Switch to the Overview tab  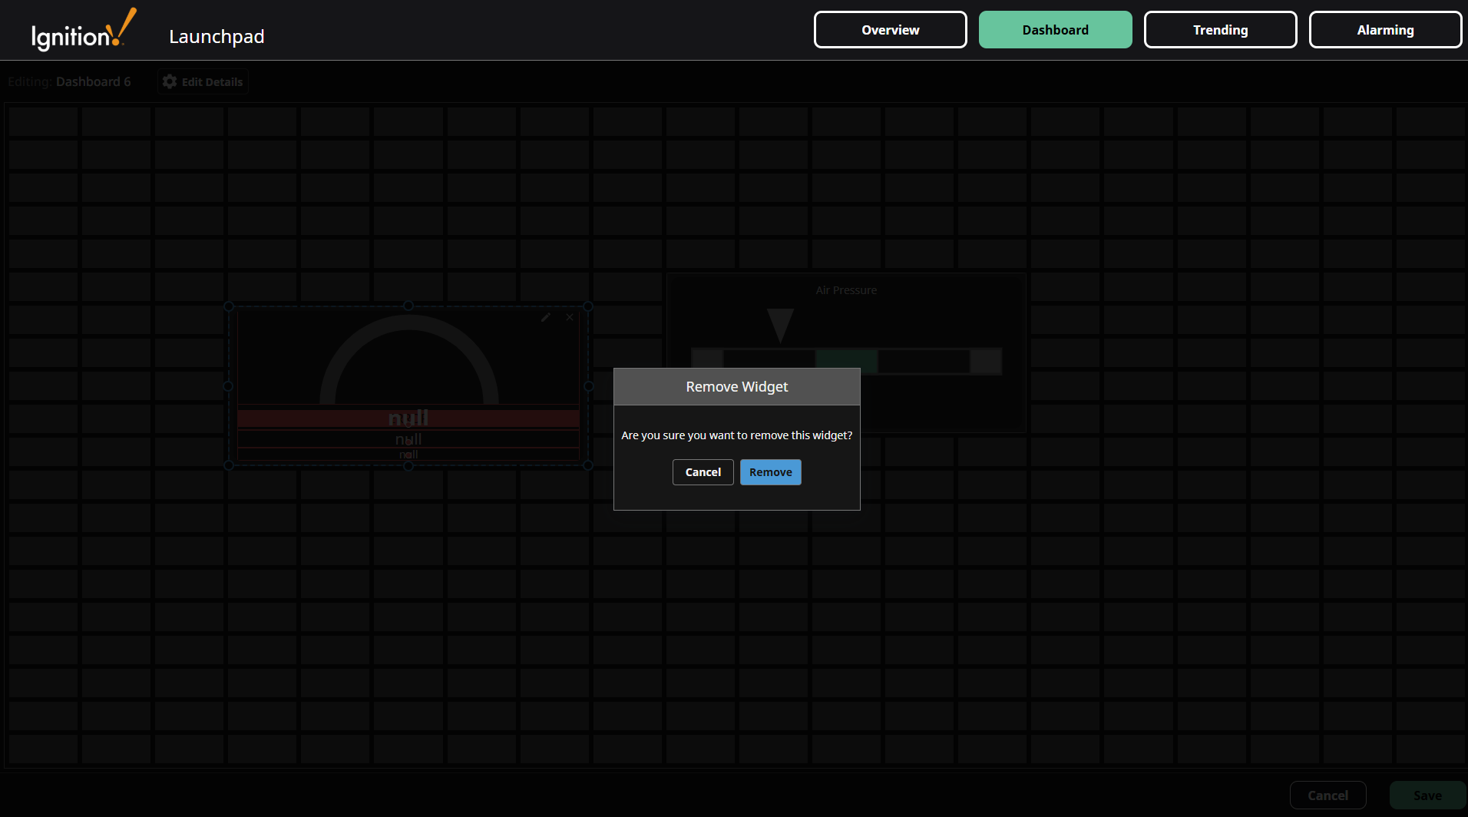click(x=889, y=29)
